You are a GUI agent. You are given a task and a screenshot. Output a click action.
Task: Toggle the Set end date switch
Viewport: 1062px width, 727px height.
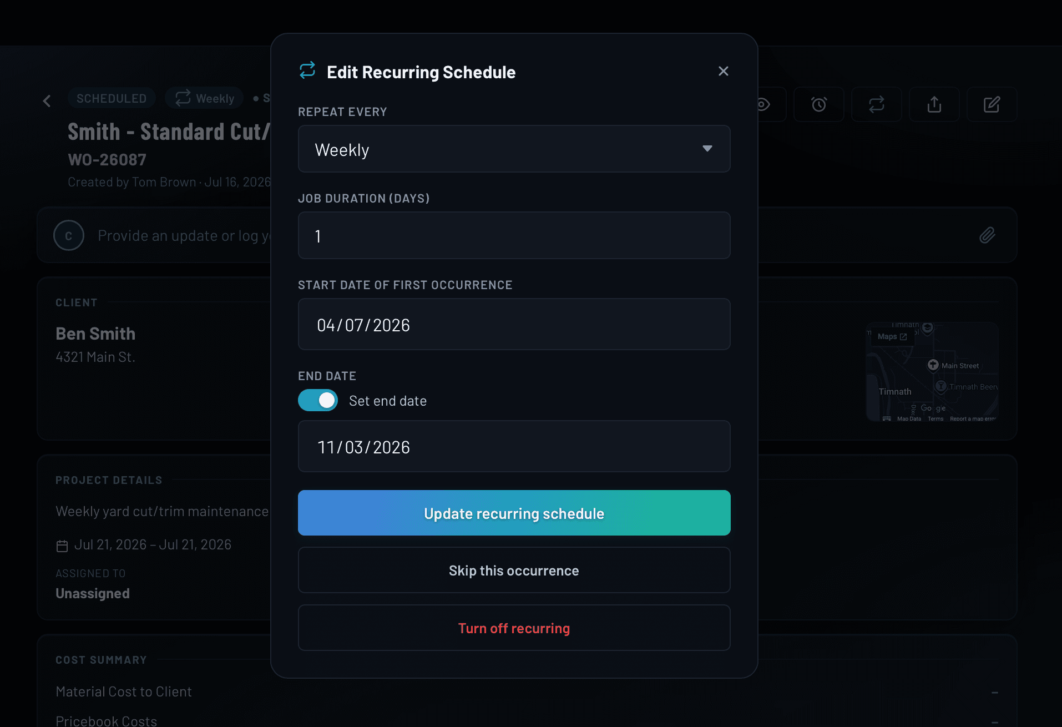click(x=318, y=400)
